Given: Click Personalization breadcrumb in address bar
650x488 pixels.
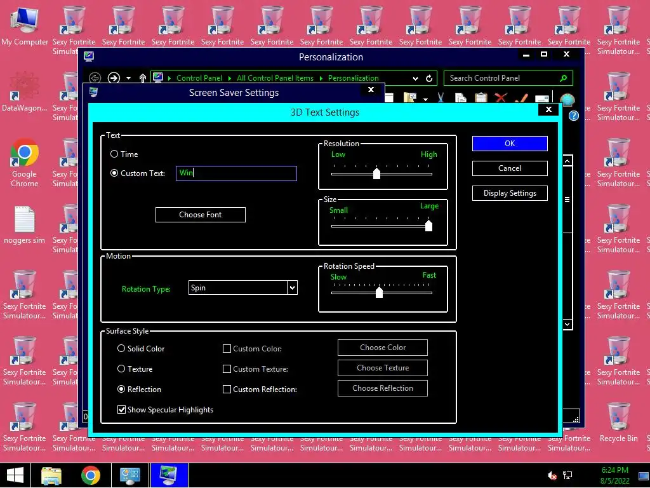Looking at the screenshot, I should 353,78.
